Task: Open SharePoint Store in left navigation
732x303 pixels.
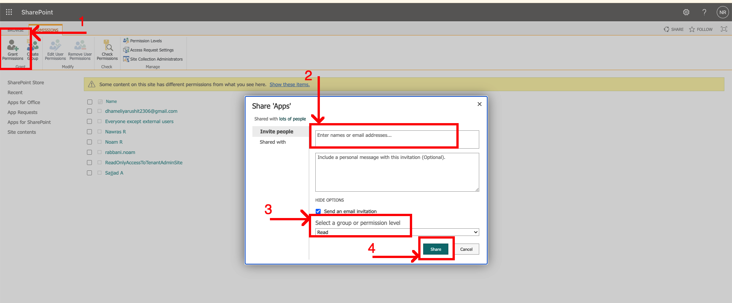Action: (26, 82)
